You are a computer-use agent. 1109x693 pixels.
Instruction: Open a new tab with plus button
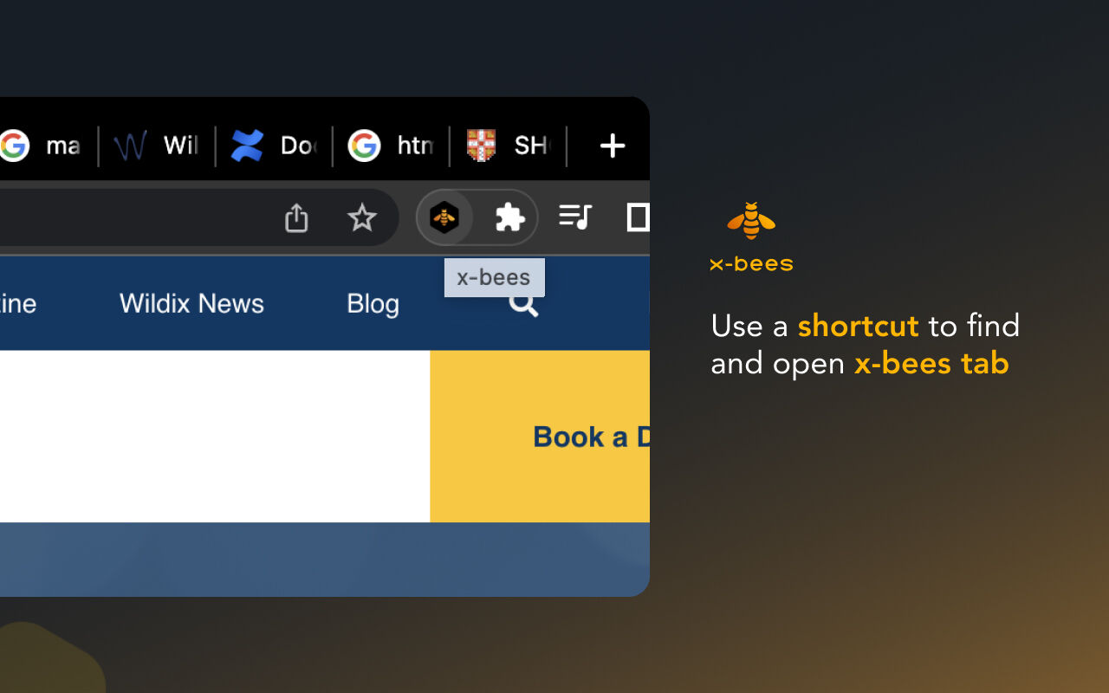point(612,146)
